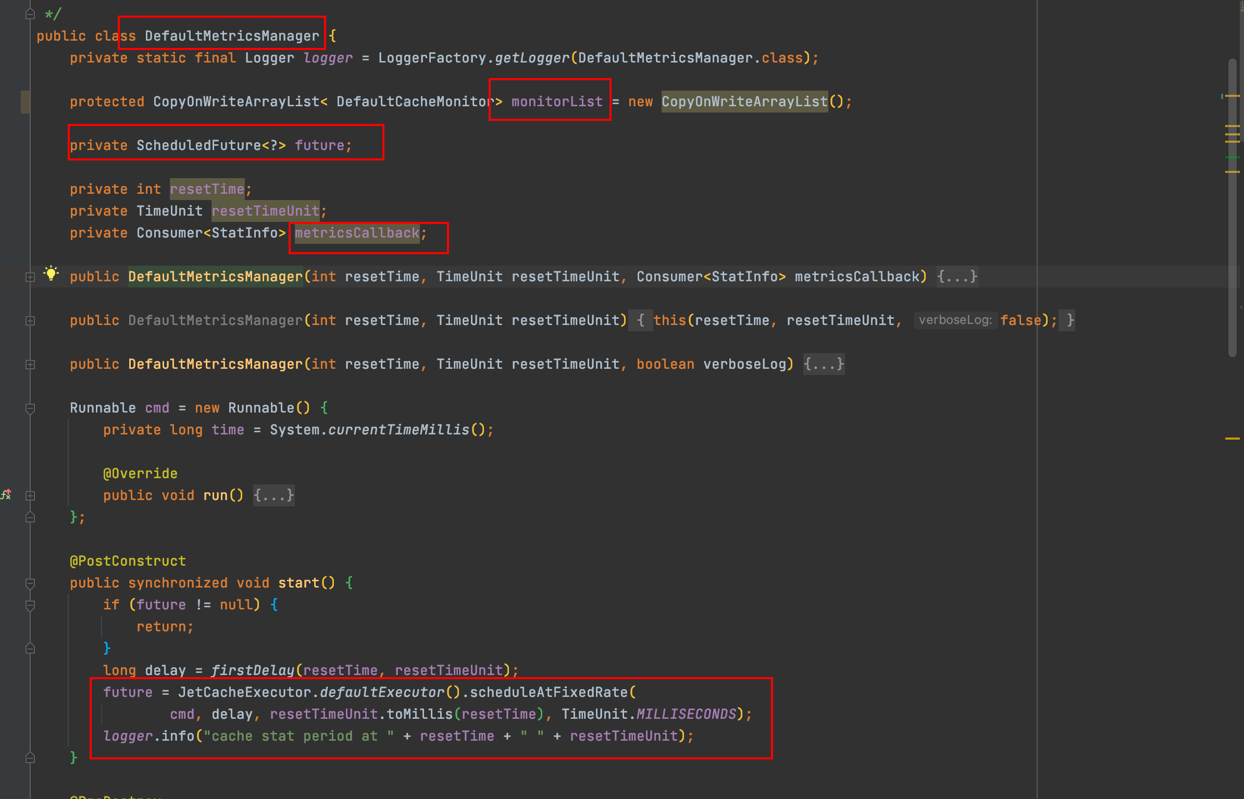Expand the run() method fold in gutter
1244x799 pixels.
click(x=30, y=496)
